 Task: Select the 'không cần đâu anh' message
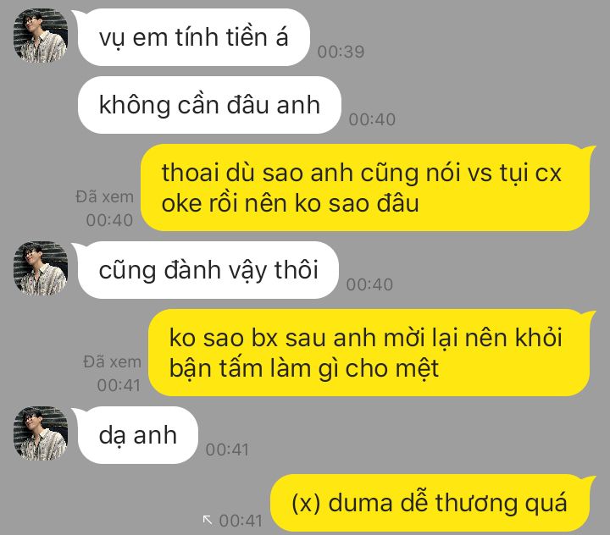coord(209,105)
